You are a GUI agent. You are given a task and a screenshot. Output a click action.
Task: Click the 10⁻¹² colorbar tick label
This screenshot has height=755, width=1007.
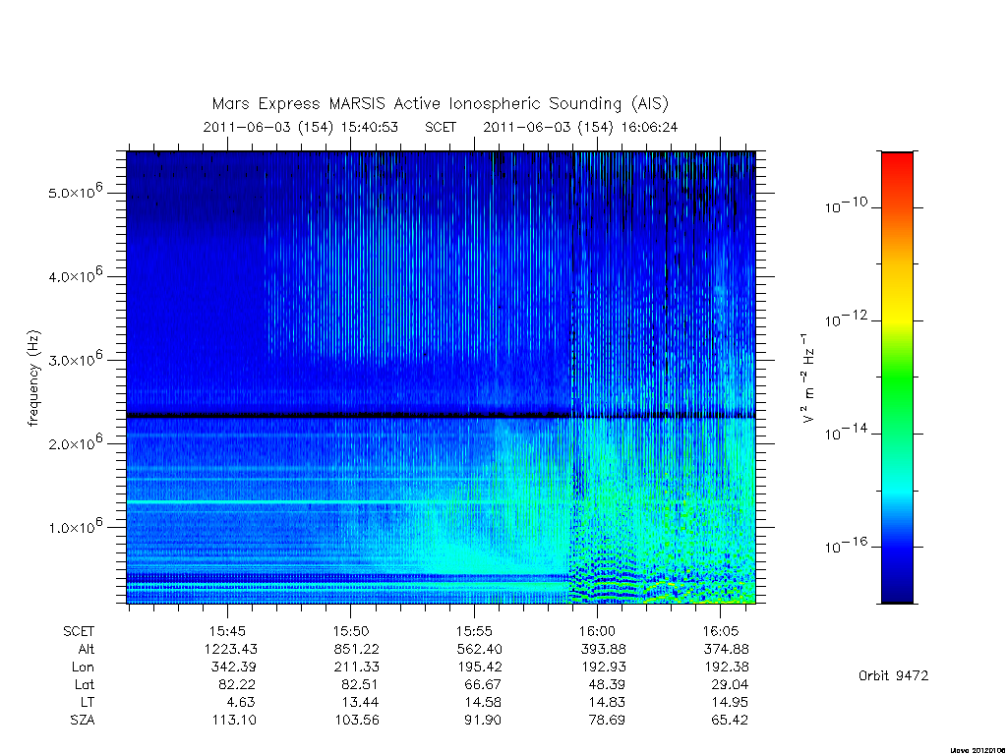pos(846,319)
